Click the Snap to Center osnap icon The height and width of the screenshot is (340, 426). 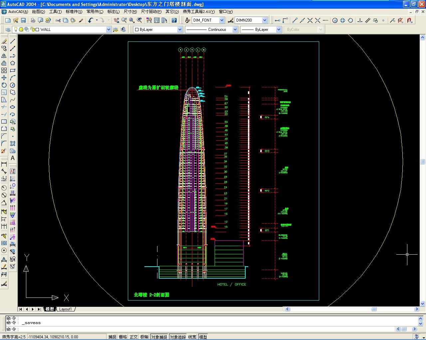[335, 20]
